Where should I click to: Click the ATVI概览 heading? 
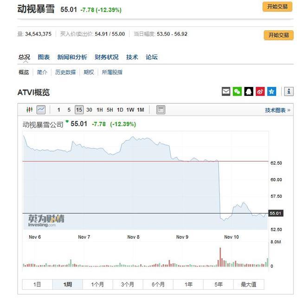pos(33,93)
